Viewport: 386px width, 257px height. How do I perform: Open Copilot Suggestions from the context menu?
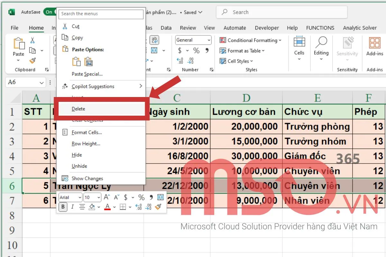[93, 86]
